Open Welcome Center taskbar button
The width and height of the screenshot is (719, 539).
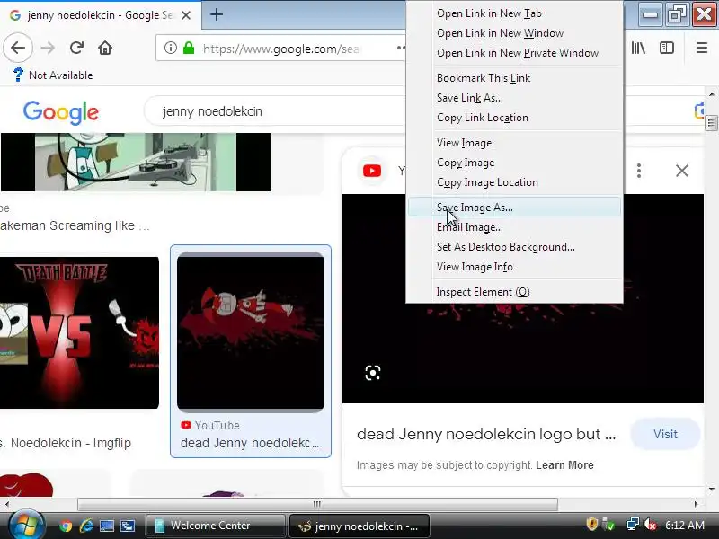[x=215, y=526]
